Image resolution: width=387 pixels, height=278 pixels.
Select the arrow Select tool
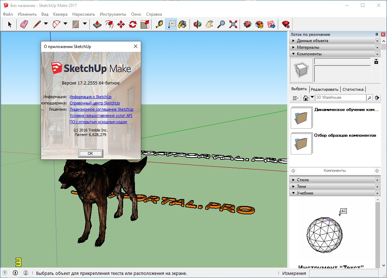[x=10, y=24]
